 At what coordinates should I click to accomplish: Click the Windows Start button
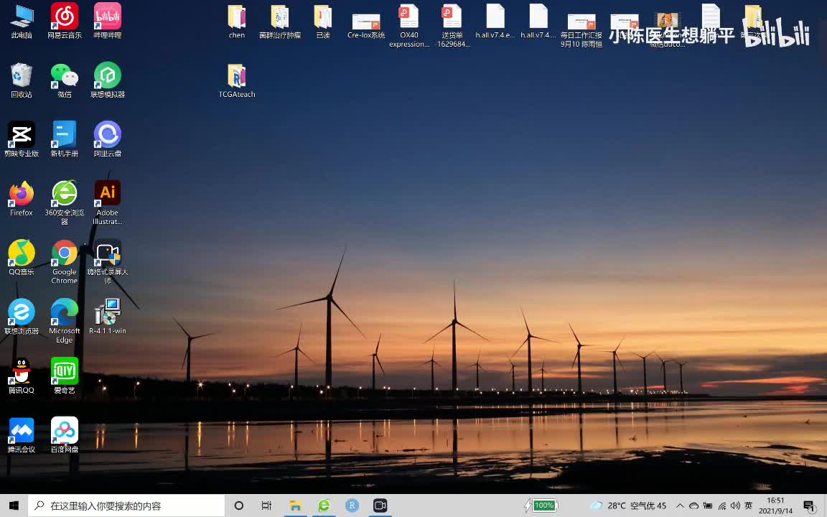[14, 506]
